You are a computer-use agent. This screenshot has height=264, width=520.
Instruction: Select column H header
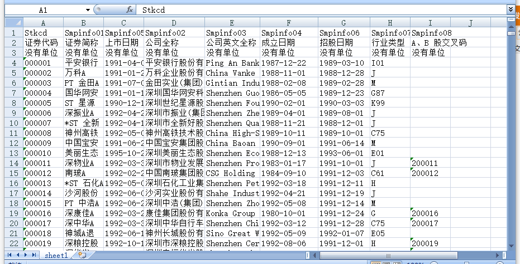(x=390, y=23)
